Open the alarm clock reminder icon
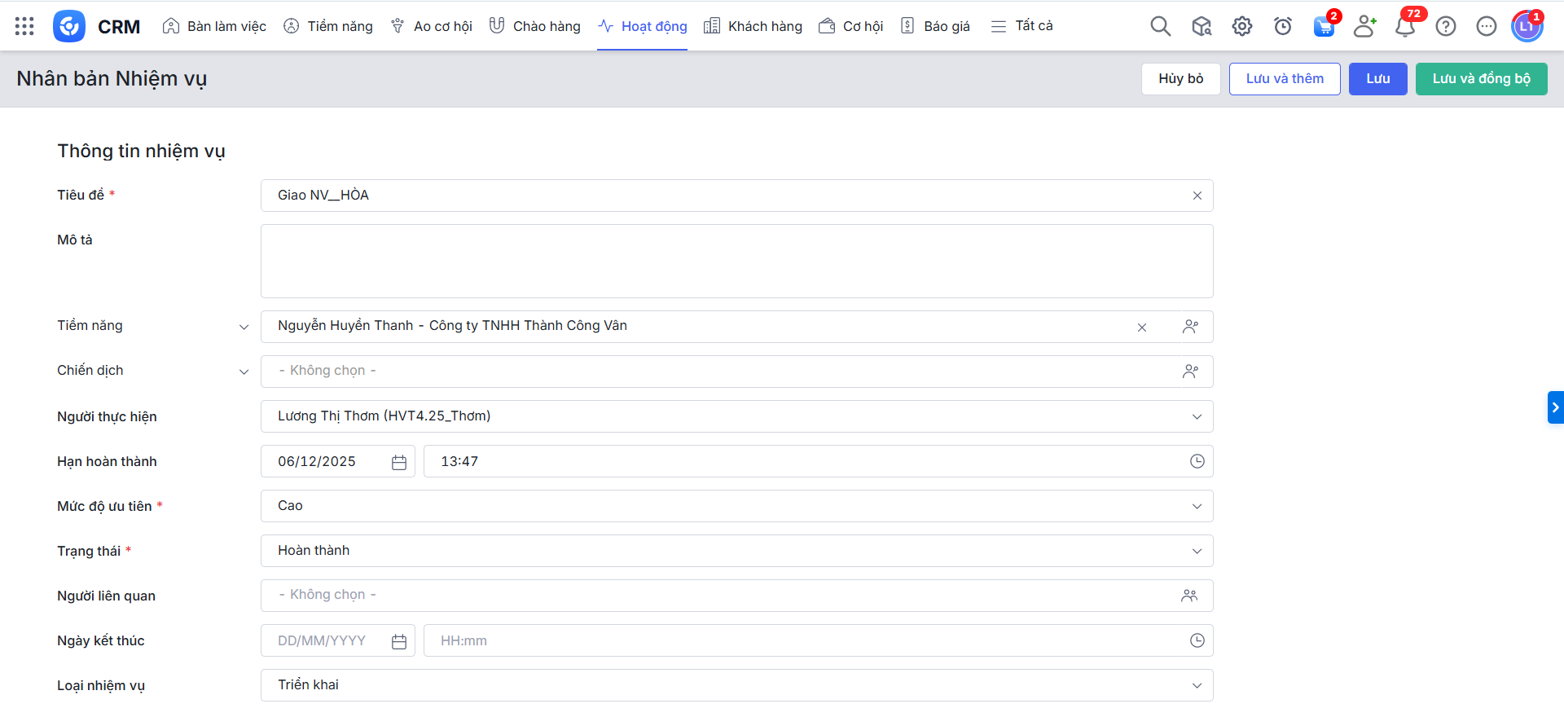The height and width of the screenshot is (717, 1564). (1282, 26)
